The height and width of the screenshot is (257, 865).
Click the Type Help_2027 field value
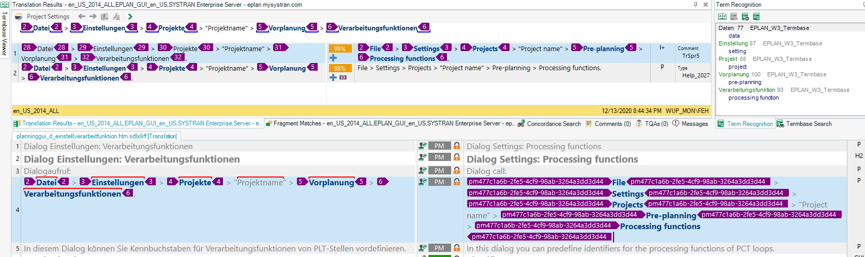[x=696, y=75]
